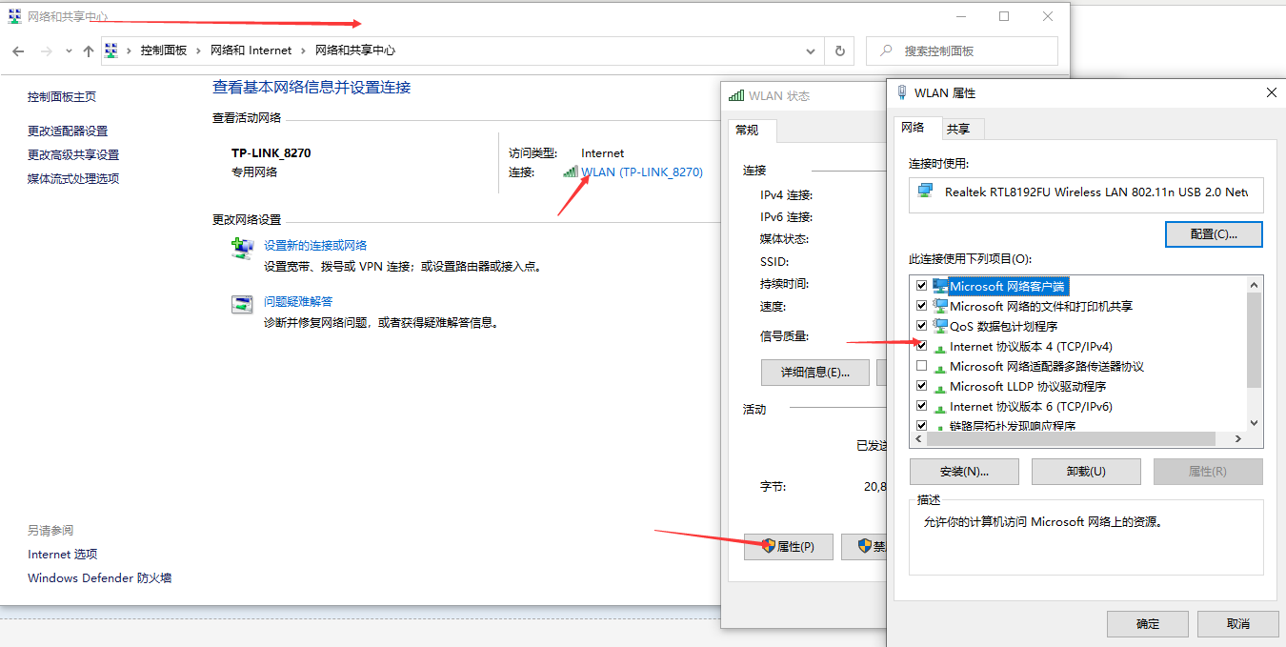The height and width of the screenshot is (647, 1286).
Task: Open WLAN (TP-LINK_8270) connection link
Action: pos(642,172)
